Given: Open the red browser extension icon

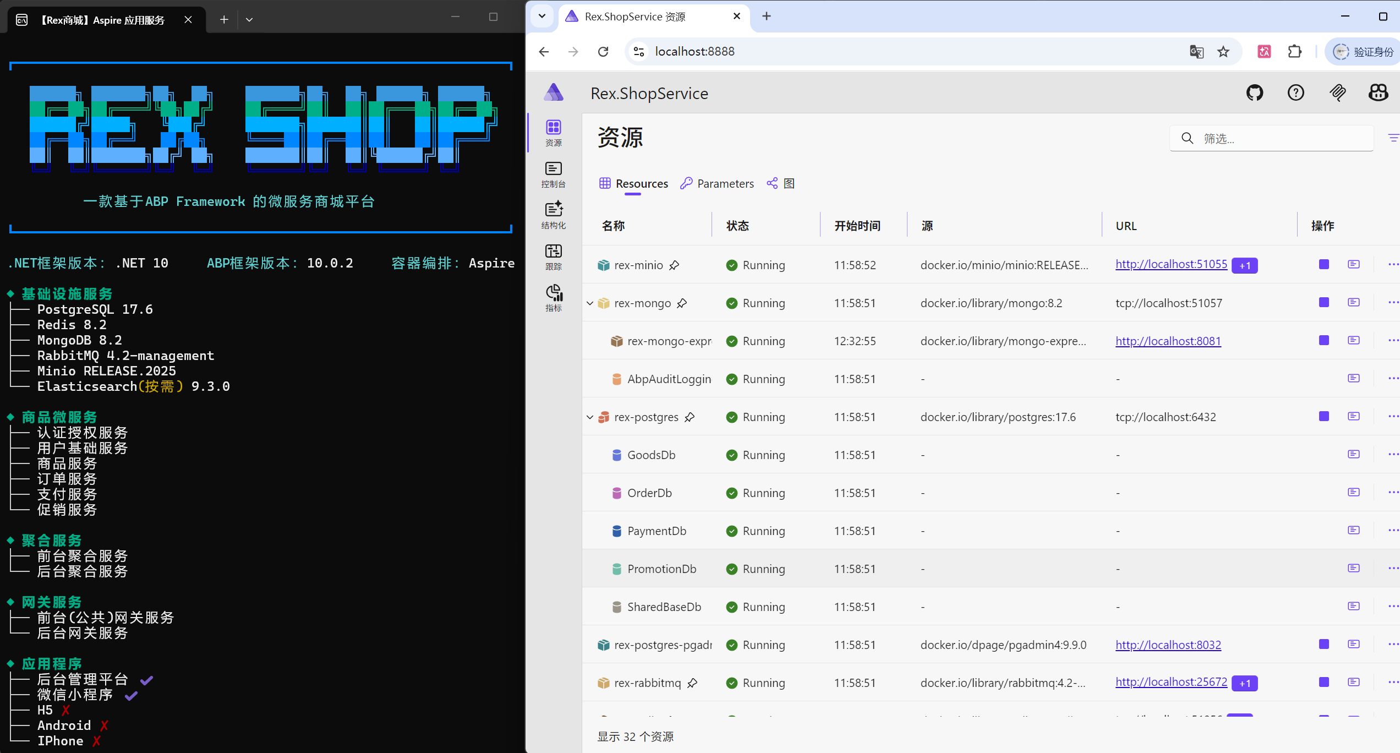Looking at the screenshot, I should pos(1264,52).
